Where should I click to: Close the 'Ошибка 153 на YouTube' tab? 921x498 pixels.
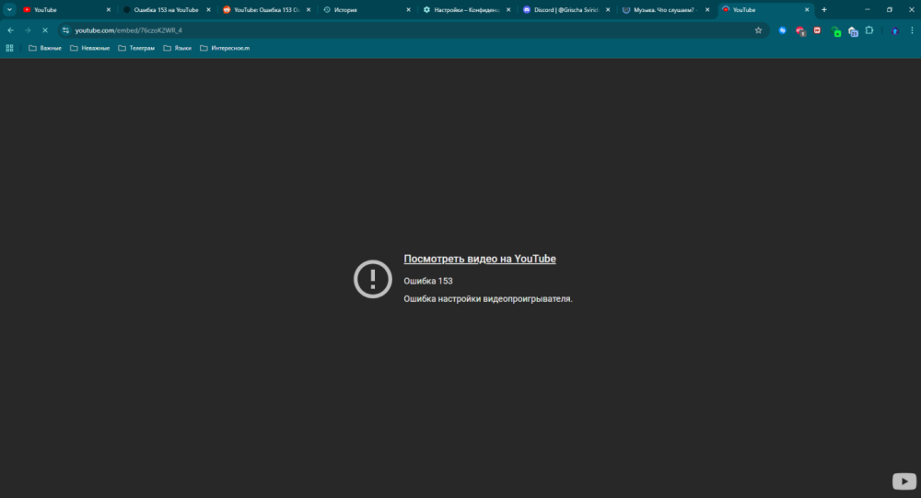point(208,10)
